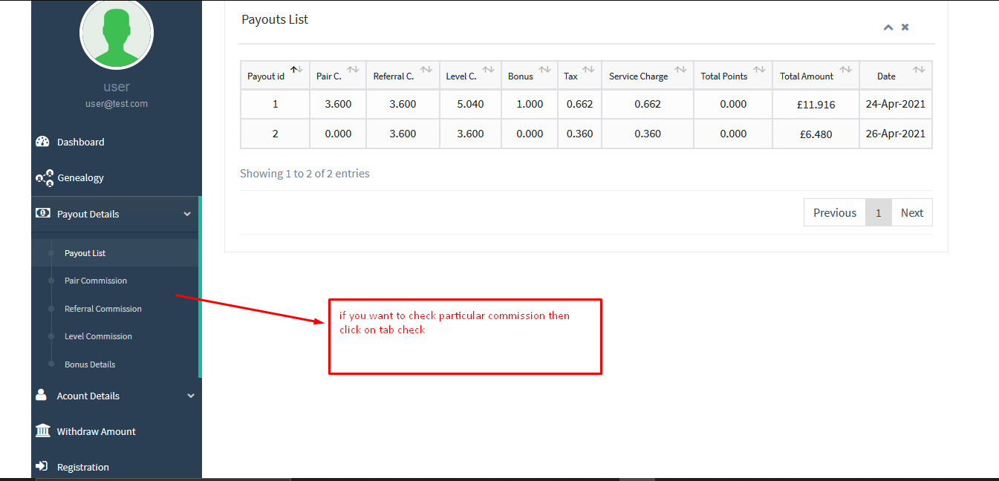Viewport: 999px width, 481px height.
Task: Select Level Commission in the sidebar
Action: coord(98,336)
